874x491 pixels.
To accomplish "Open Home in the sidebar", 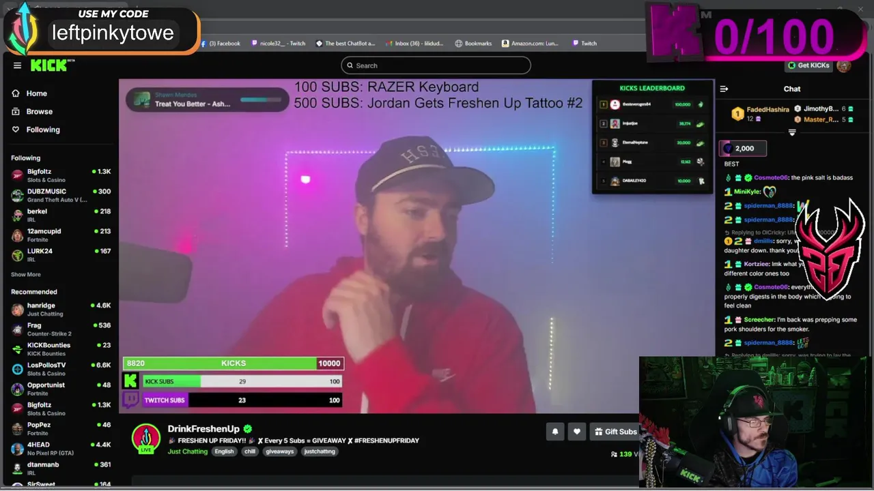I will [x=37, y=93].
